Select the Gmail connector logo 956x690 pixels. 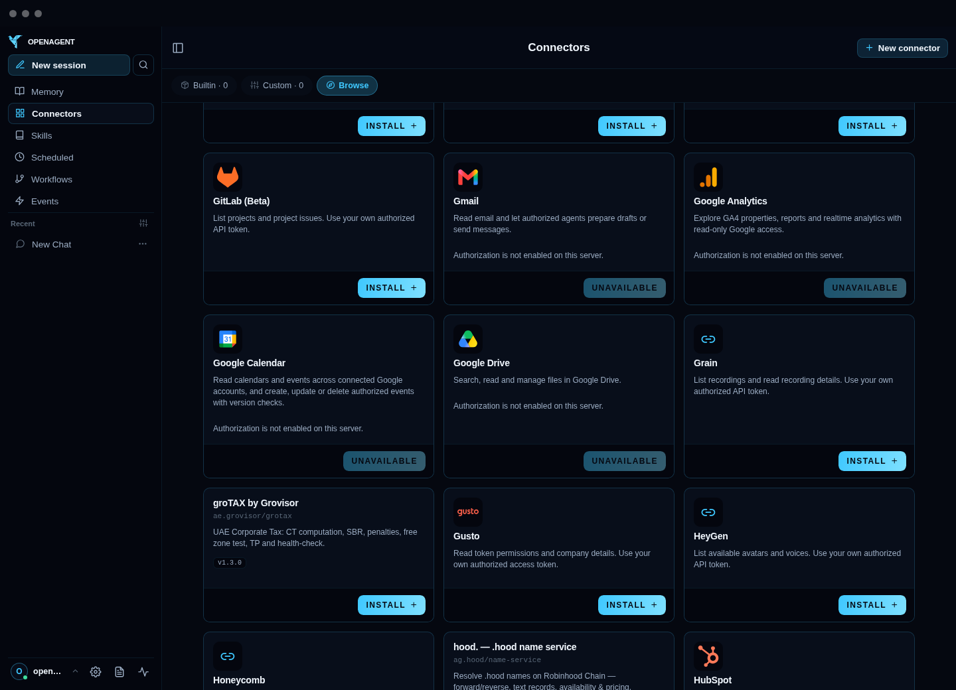[x=468, y=177]
